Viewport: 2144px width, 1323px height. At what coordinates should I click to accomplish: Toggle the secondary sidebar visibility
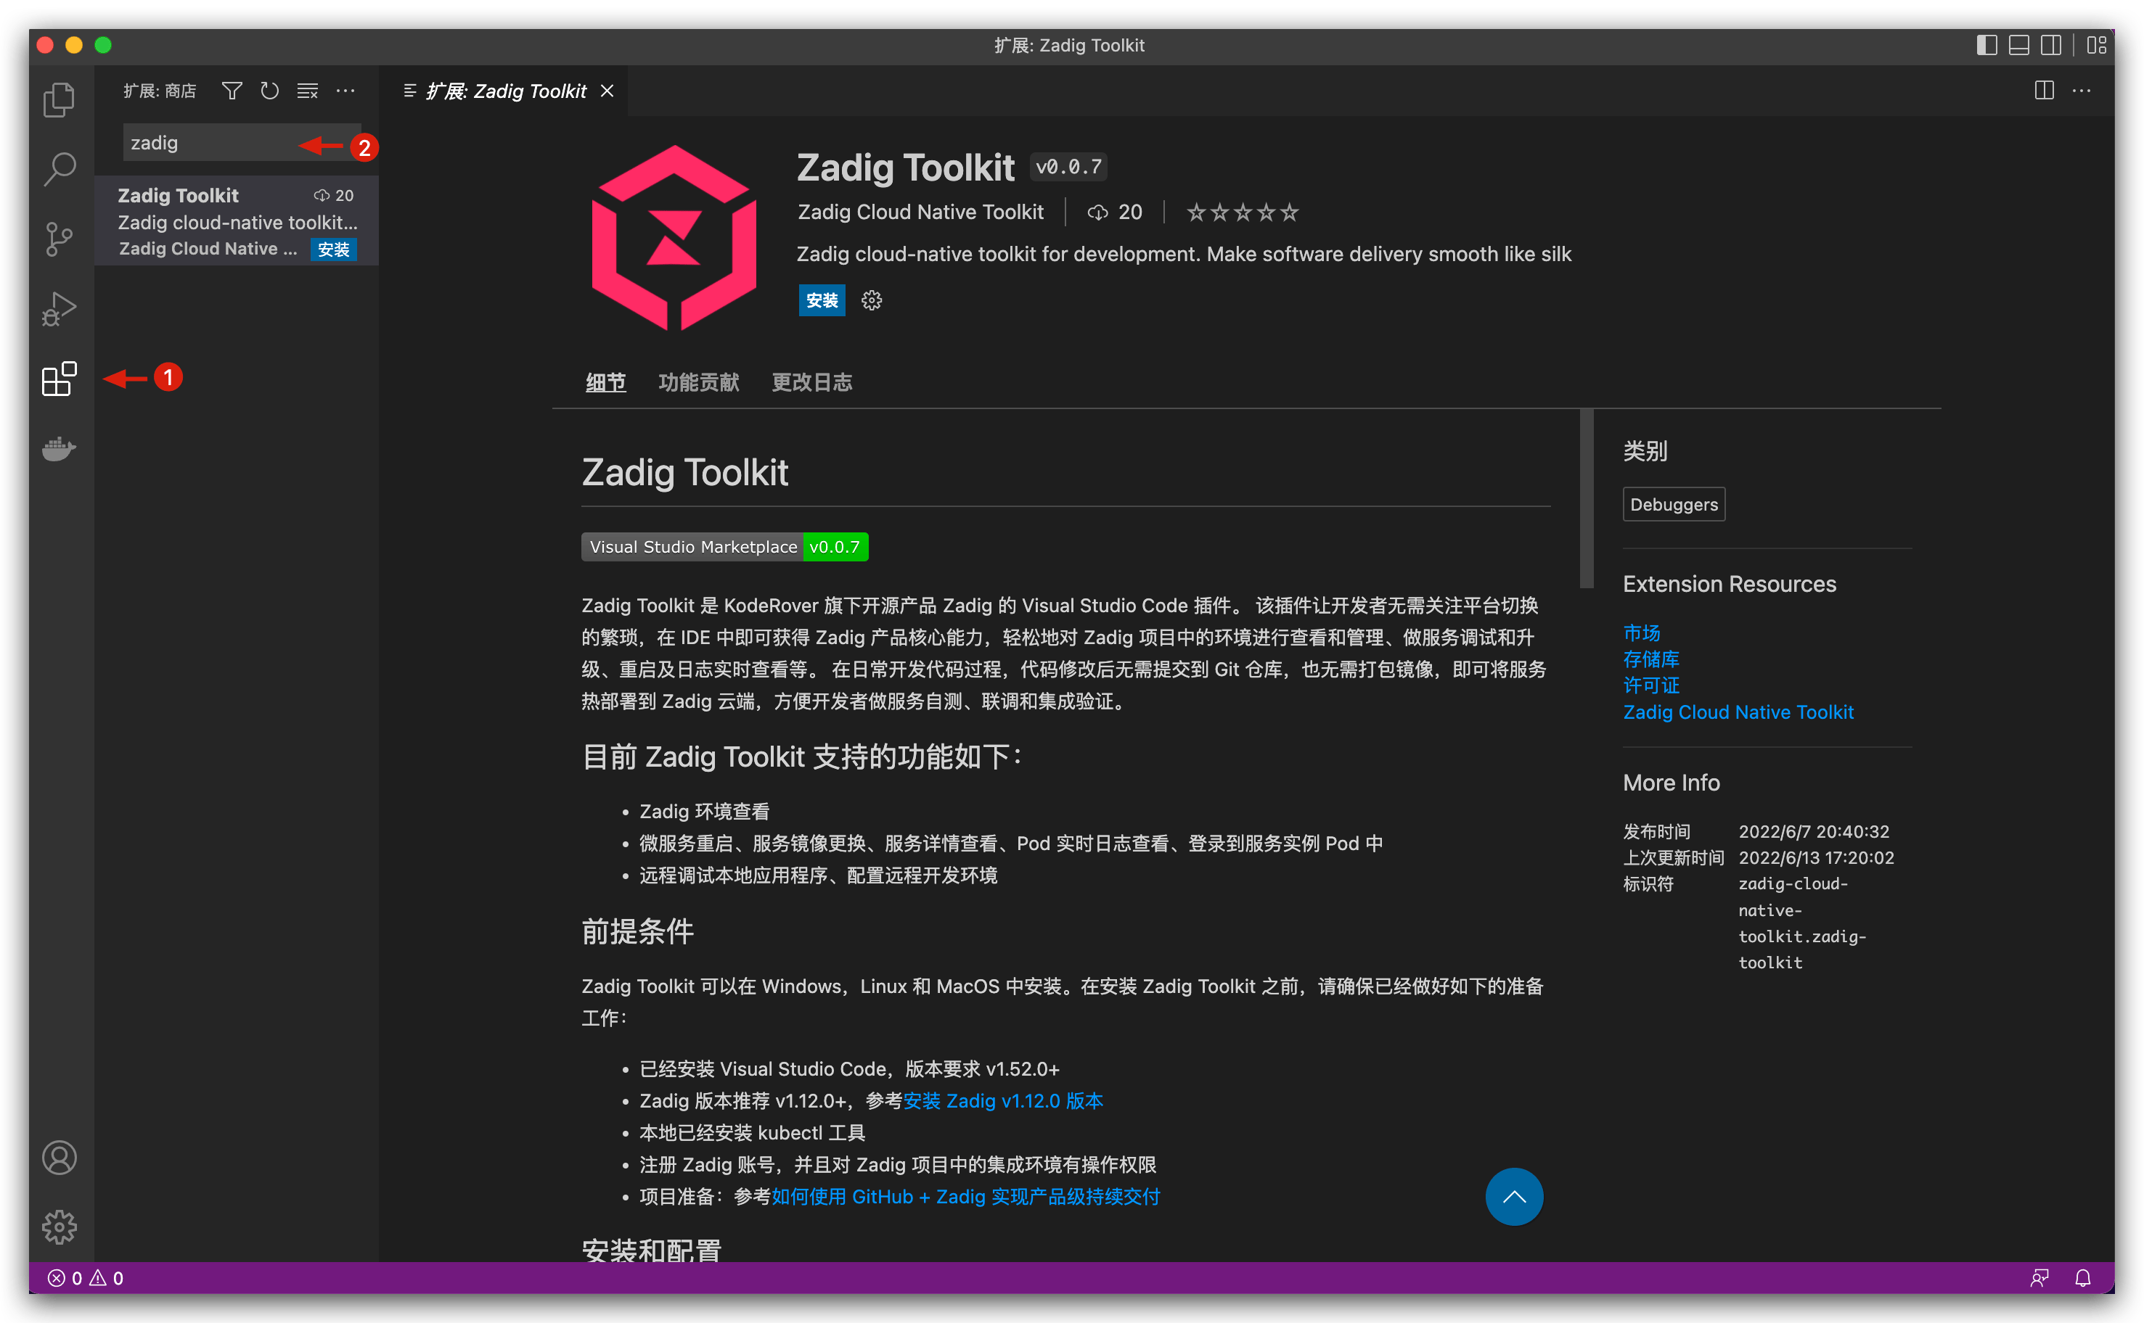pos(2051,45)
